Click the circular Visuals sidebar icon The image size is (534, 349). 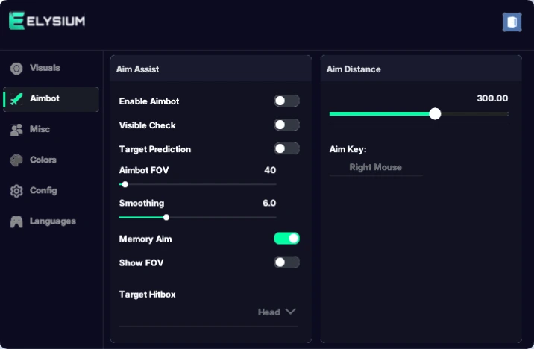tap(16, 69)
